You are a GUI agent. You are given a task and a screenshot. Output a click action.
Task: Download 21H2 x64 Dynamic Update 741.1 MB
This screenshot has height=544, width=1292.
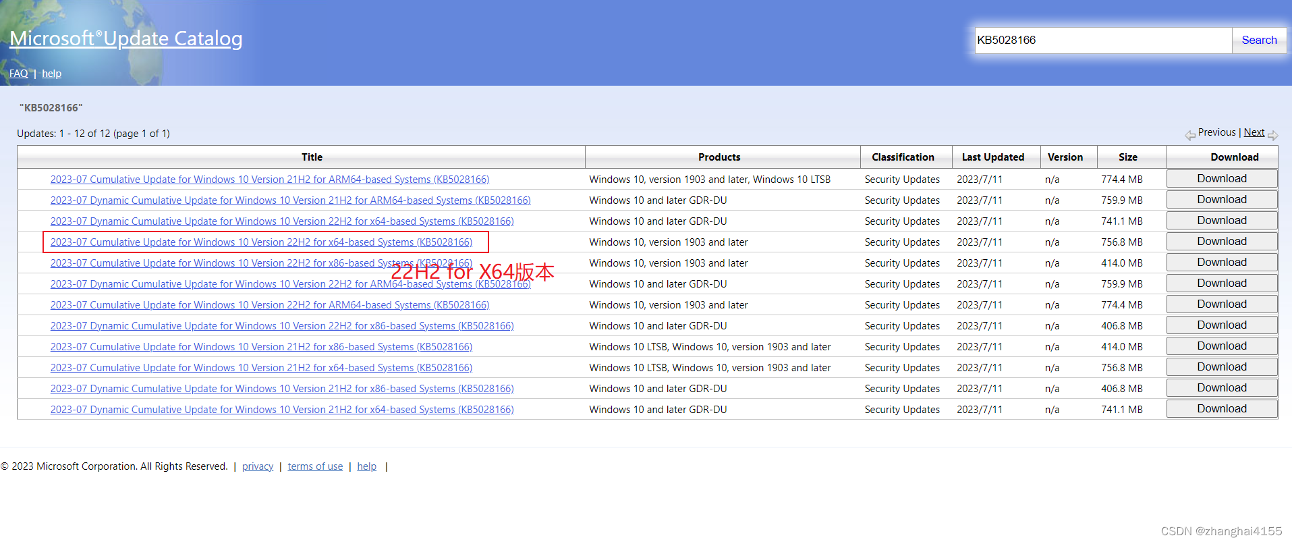point(1222,409)
